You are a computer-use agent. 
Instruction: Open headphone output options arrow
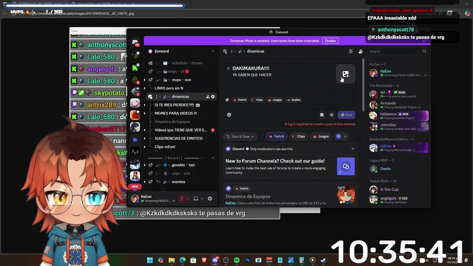(202, 199)
